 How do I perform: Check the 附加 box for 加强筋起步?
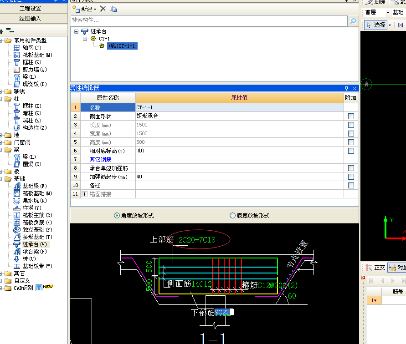click(351, 177)
